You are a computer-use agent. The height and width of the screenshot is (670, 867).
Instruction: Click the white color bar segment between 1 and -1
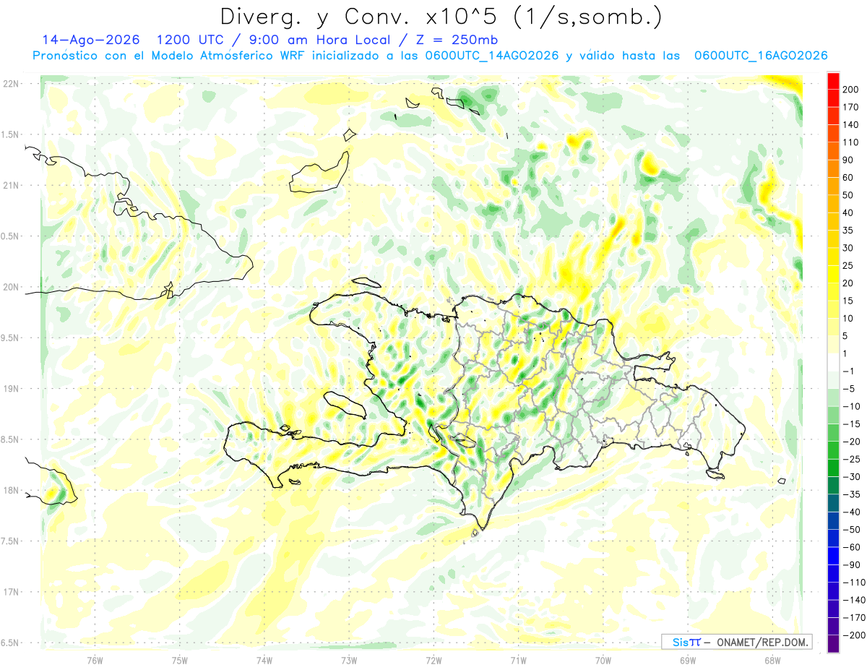click(833, 362)
